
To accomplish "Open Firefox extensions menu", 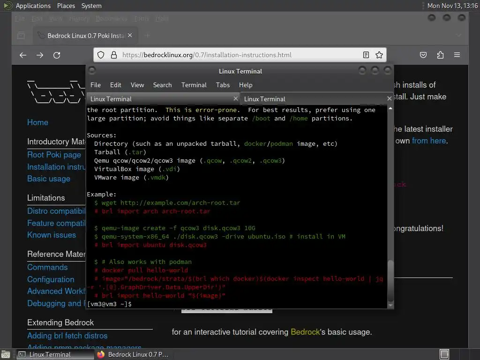I will coord(440,55).
